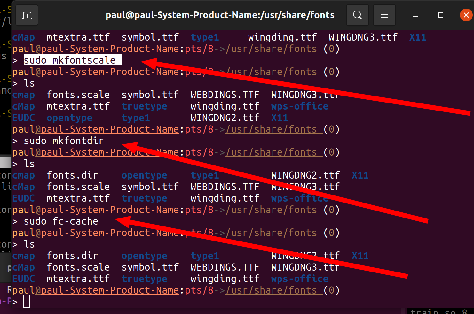Open the hamburger menu

[384, 15]
